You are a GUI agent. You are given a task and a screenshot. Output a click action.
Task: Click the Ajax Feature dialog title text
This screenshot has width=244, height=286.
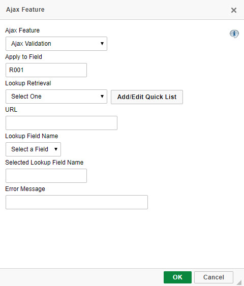point(25,10)
